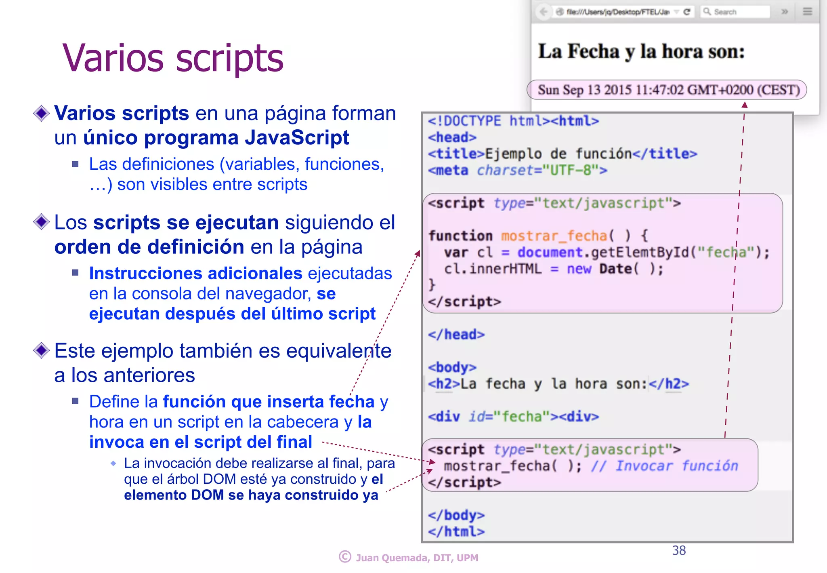
Task: Click the overflow chevrons toolbar icon
Action: (x=785, y=12)
